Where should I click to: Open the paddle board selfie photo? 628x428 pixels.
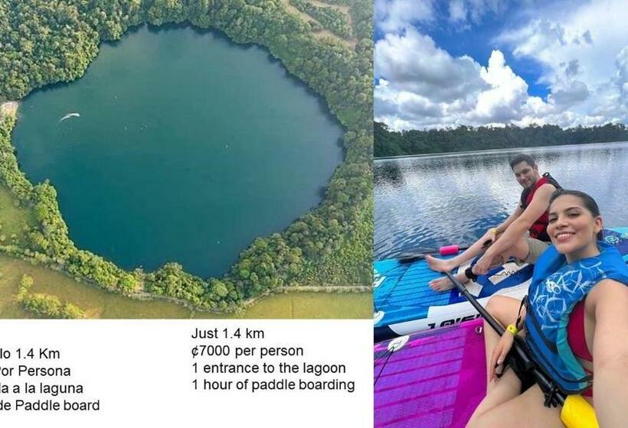(x=501, y=214)
